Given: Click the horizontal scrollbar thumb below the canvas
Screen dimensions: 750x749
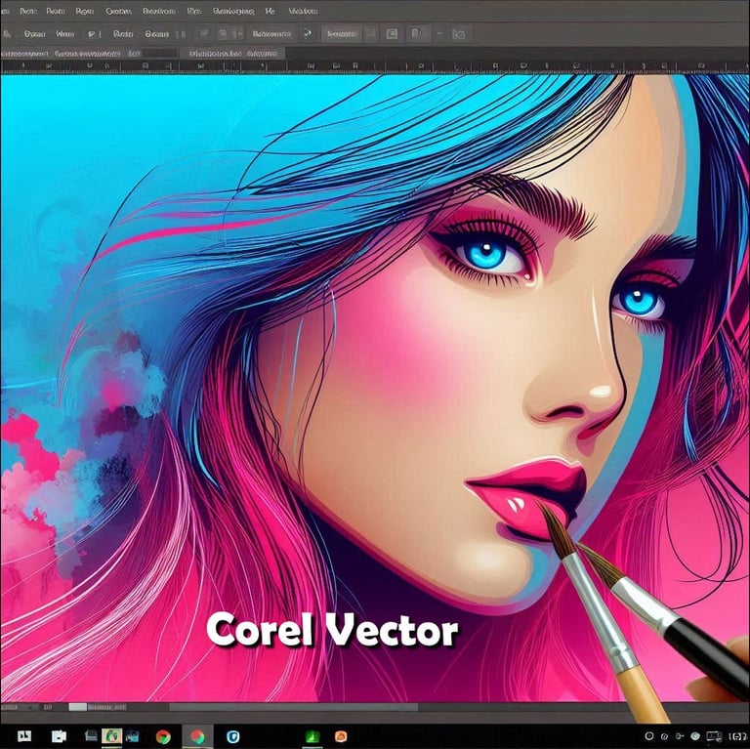Looking at the screenshot, I should [x=293, y=707].
